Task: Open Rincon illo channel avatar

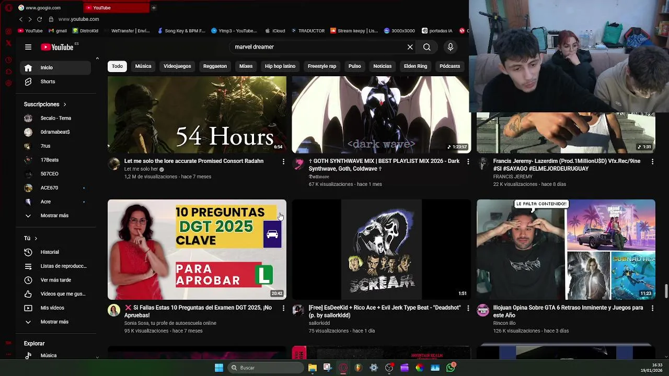Action: (483, 310)
